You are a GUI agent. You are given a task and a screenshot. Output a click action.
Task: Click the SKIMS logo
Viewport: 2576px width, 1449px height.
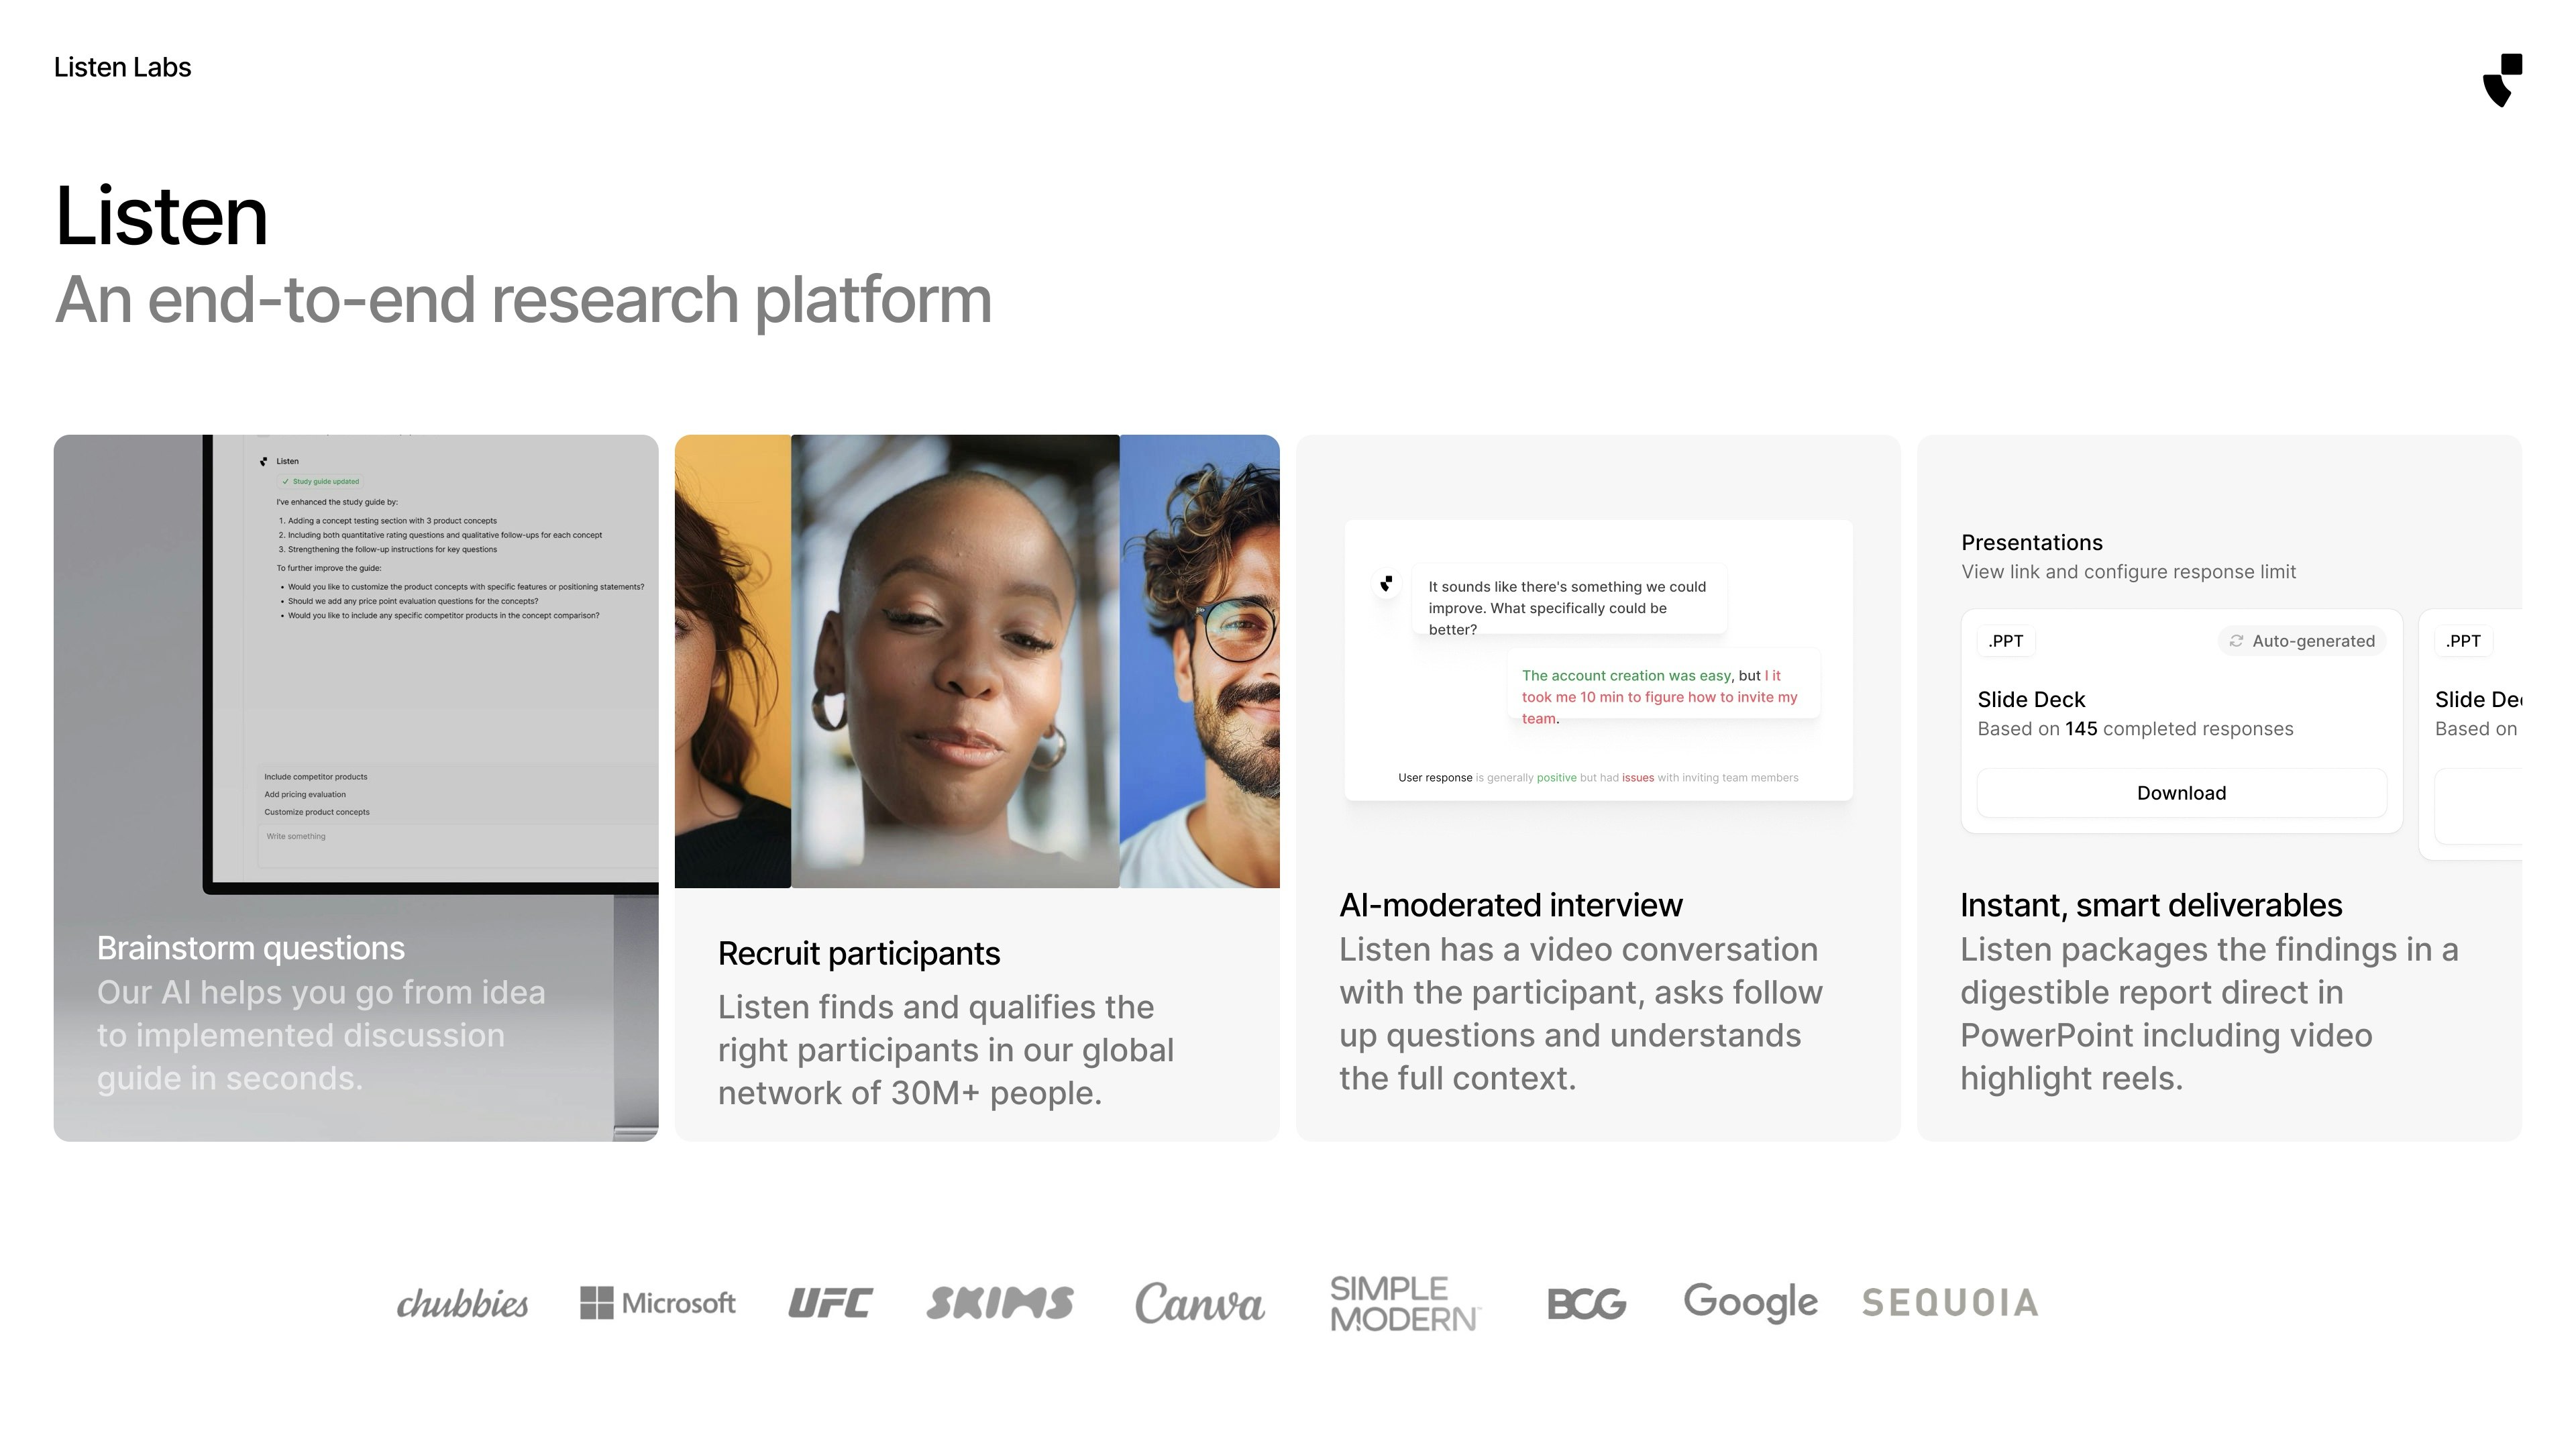[x=999, y=1302]
